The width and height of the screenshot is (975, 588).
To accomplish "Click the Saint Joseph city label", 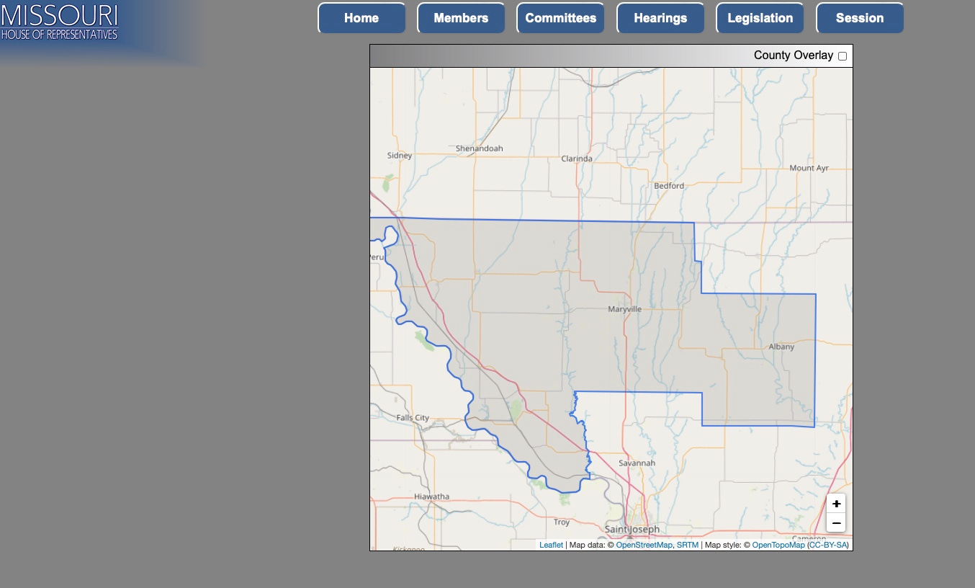I will tap(632, 530).
